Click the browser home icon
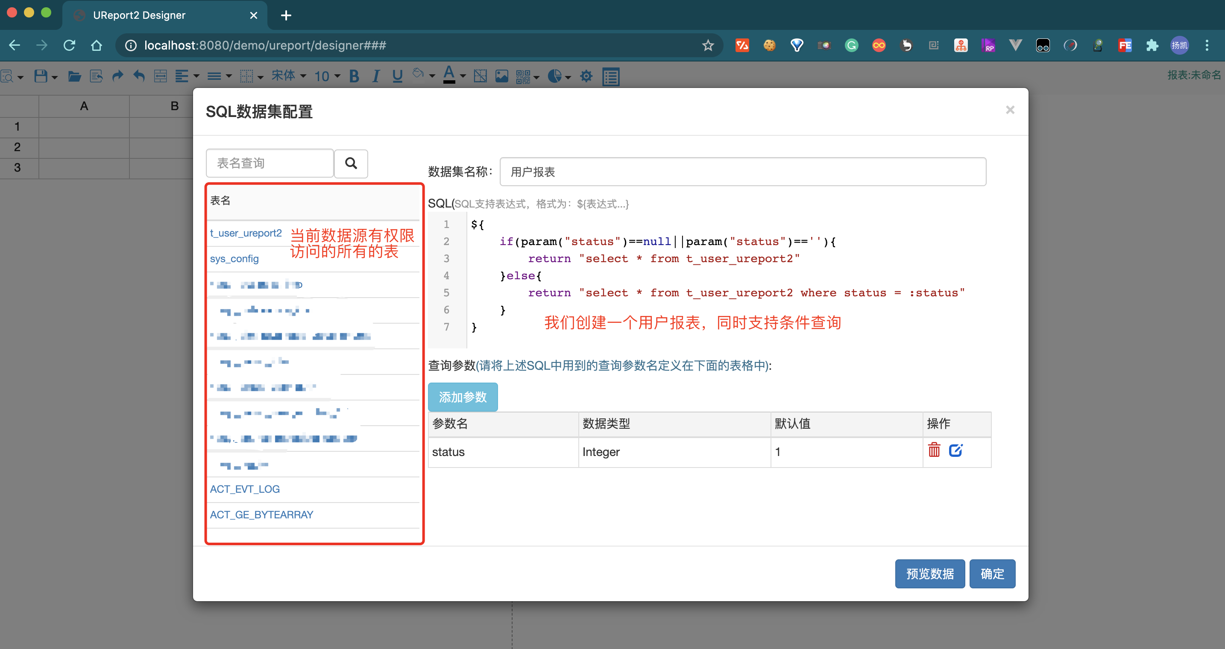 pos(97,45)
